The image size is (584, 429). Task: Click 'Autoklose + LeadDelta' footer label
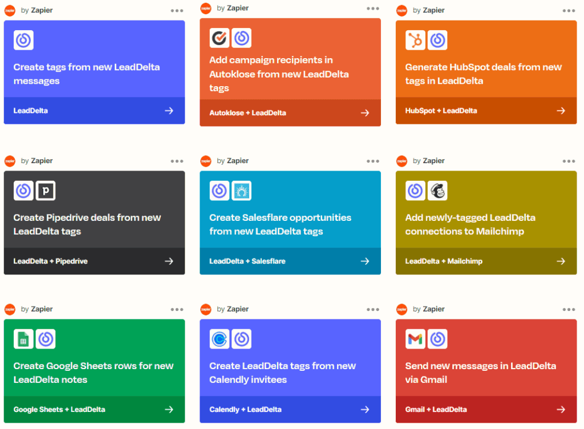[248, 113]
